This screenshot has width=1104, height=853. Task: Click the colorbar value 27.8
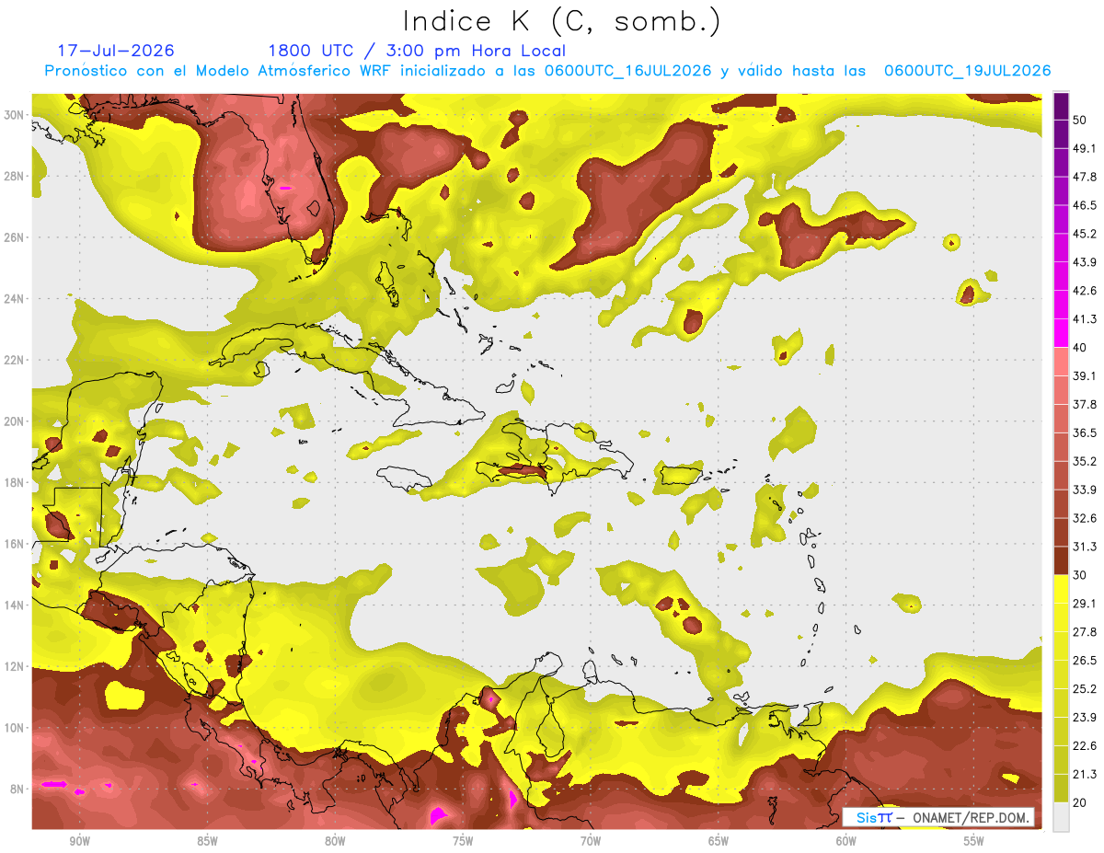pos(1085,632)
